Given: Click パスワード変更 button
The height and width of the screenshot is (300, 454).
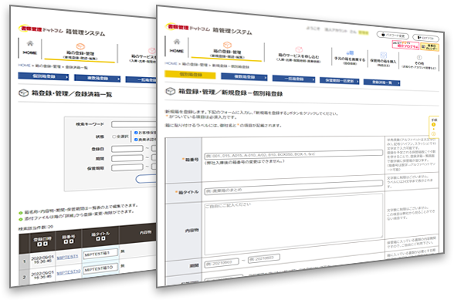Looking at the screenshot, I should 392,35.
